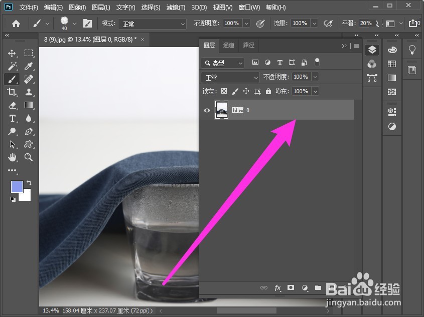The image size is (424, 317).
Task: Select the Rectangular Marquee tool
Action: [x=29, y=53]
